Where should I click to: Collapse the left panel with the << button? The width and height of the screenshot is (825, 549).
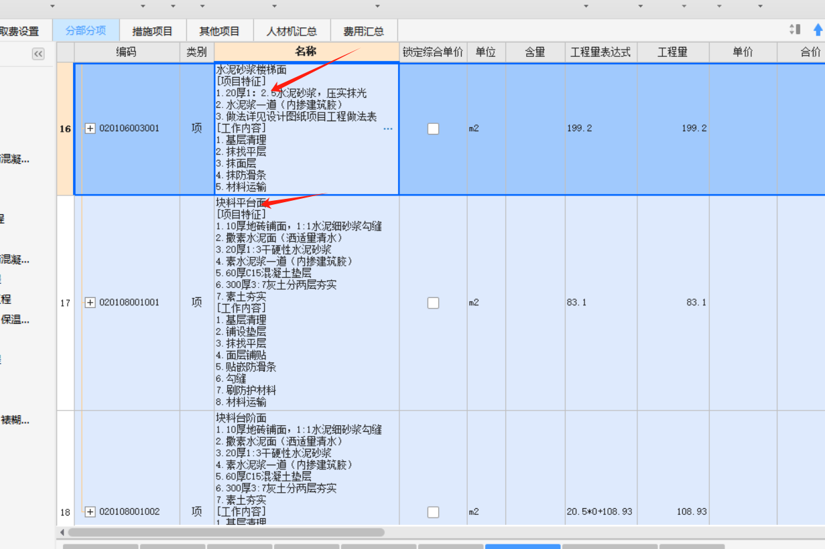pyautogui.click(x=38, y=54)
